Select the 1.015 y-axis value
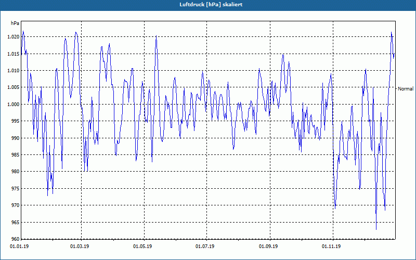This screenshot has height=260, width=416. tap(14, 54)
